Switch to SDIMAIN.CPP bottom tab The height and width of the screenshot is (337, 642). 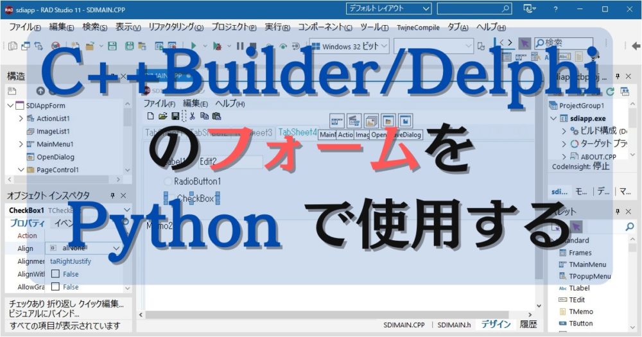pyautogui.click(x=404, y=325)
